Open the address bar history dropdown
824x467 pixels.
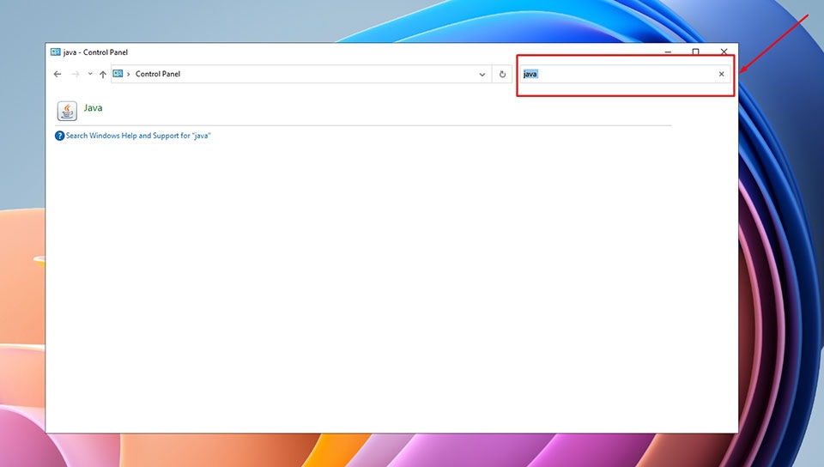click(x=482, y=74)
